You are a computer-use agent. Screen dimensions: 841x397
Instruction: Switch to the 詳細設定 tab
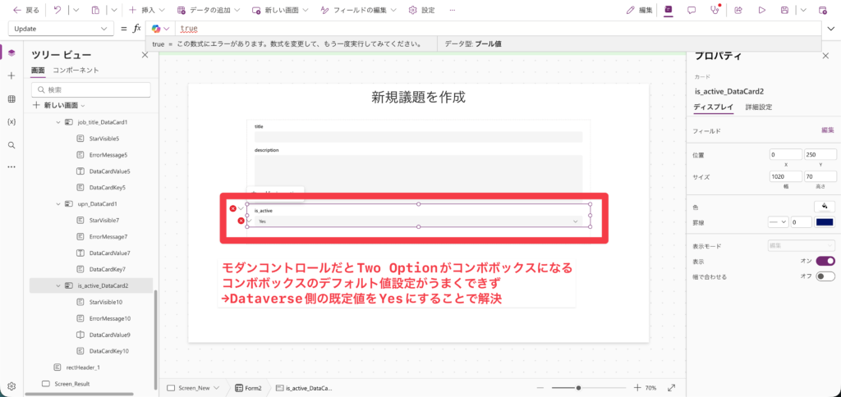click(758, 107)
